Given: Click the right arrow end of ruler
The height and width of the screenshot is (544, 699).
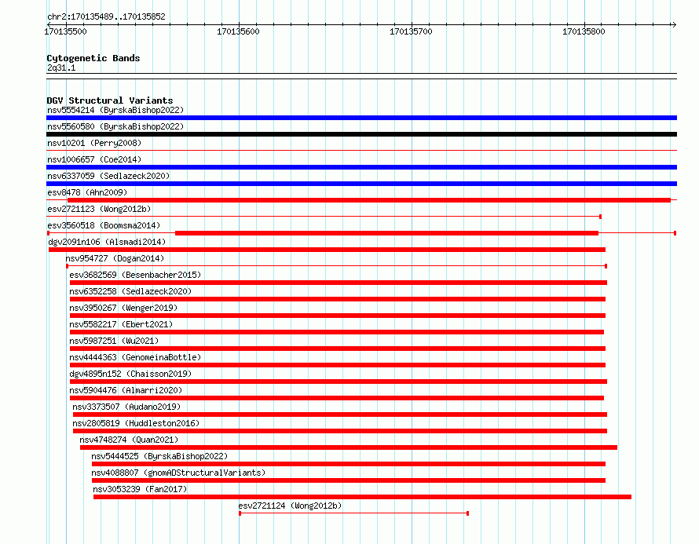Looking at the screenshot, I should click(674, 24).
